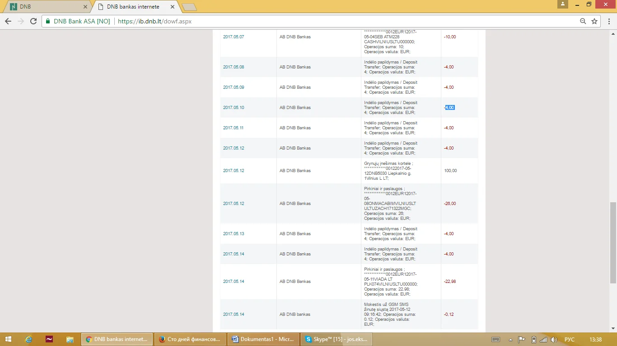Click the SEB ATM228 cash withdrawal description

click(390, 42)
